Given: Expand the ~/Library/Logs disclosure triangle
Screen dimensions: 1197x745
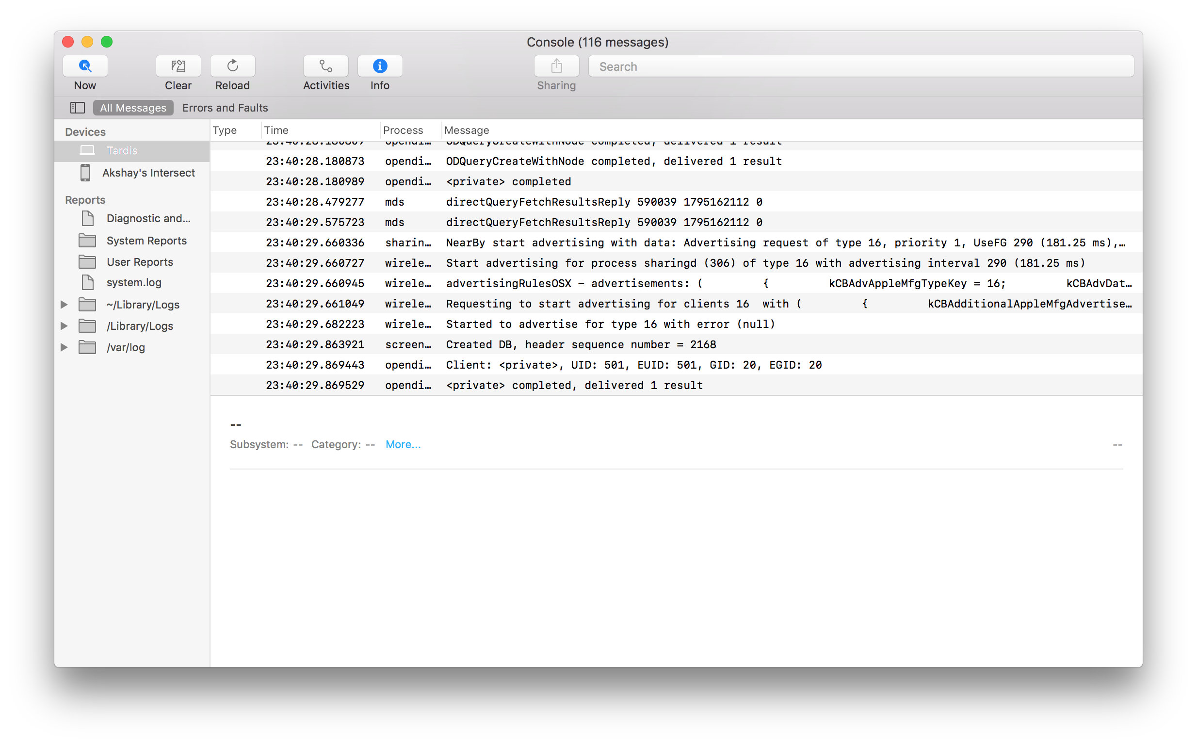Looking at the screenshot, I should 64,305.
